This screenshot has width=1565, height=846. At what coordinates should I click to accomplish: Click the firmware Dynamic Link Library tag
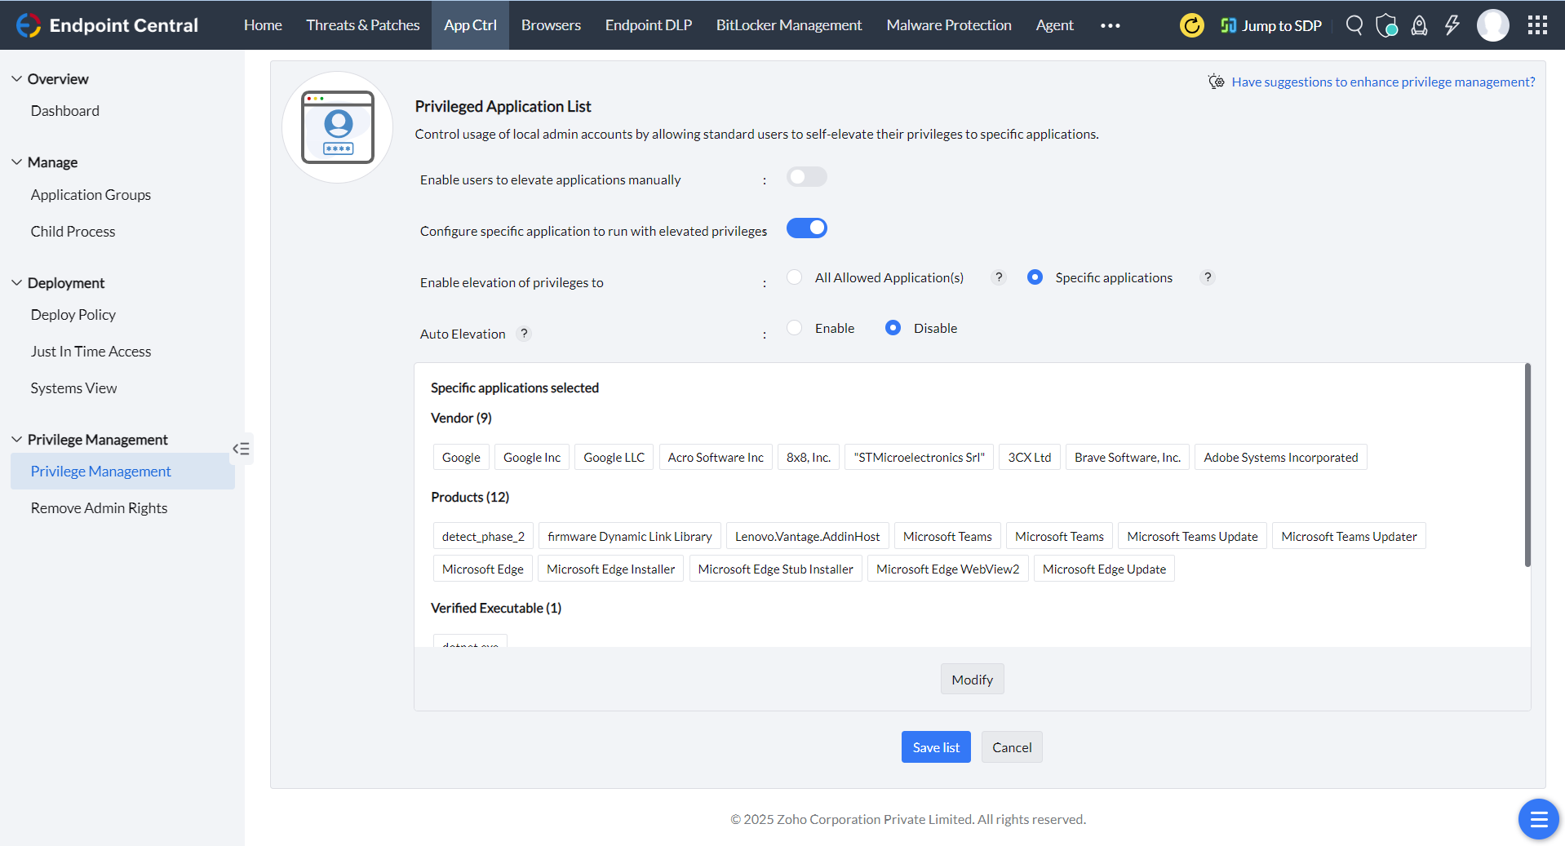[x=630, y=537]
